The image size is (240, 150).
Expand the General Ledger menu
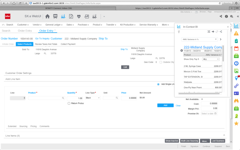tap(54, 25)
